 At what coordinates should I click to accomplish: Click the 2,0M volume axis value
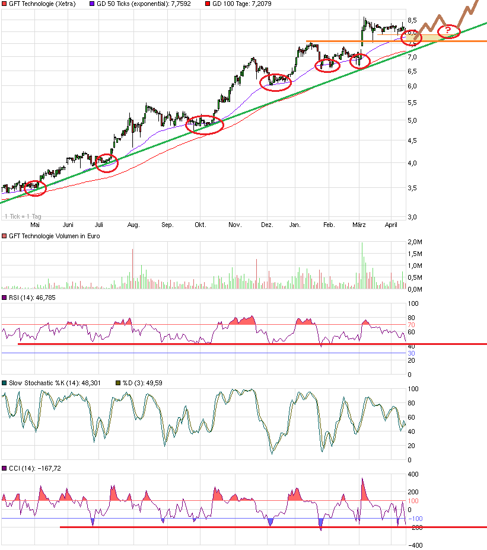[415, 242]
